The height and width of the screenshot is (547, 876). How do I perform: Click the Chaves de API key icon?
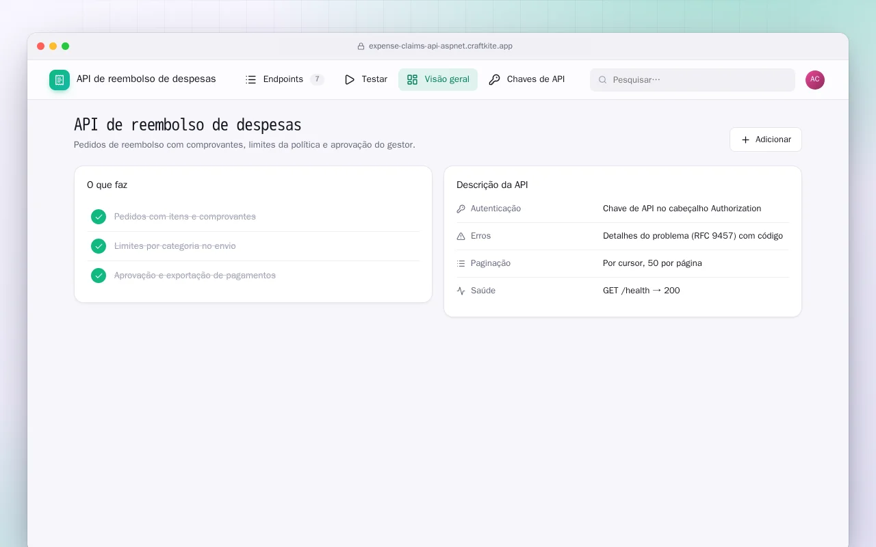(494, 79)
